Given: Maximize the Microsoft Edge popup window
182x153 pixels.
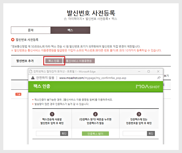Looking at the screenshot, I should click(149, 71).
